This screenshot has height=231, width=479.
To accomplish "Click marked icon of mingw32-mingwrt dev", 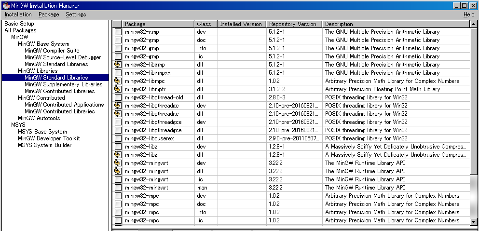I will click(x=118, y=163).
